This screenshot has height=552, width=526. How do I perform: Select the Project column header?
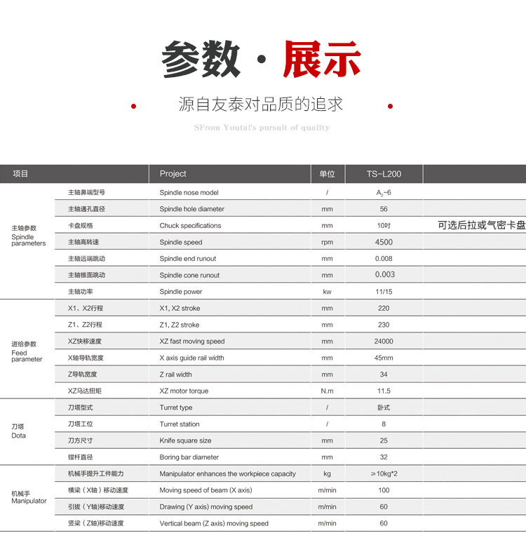173,174
